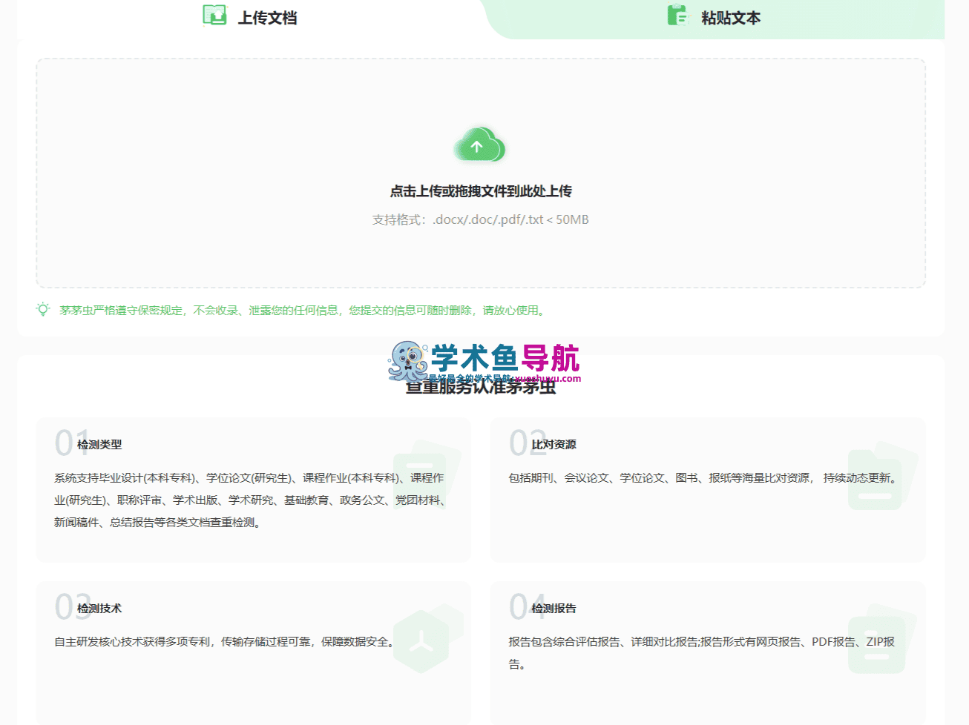Click the 粘贴文本 tab's clipboard icon
Image resolution: width=969 pixels, height=725 pixels.
click(678, 16)
